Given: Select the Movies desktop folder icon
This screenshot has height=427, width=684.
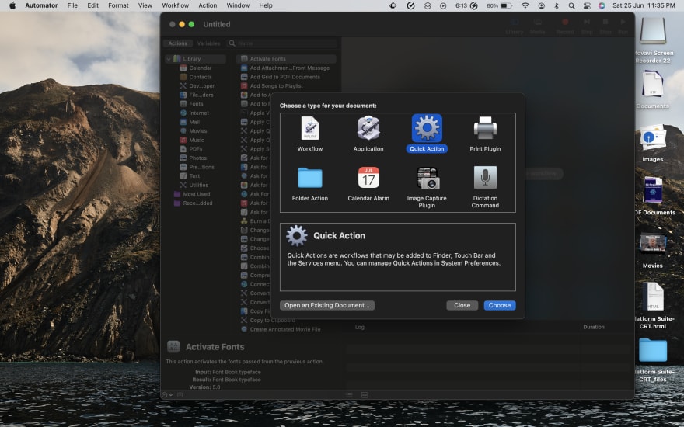Looking at the screenshot, I should [x=653, y=244].
